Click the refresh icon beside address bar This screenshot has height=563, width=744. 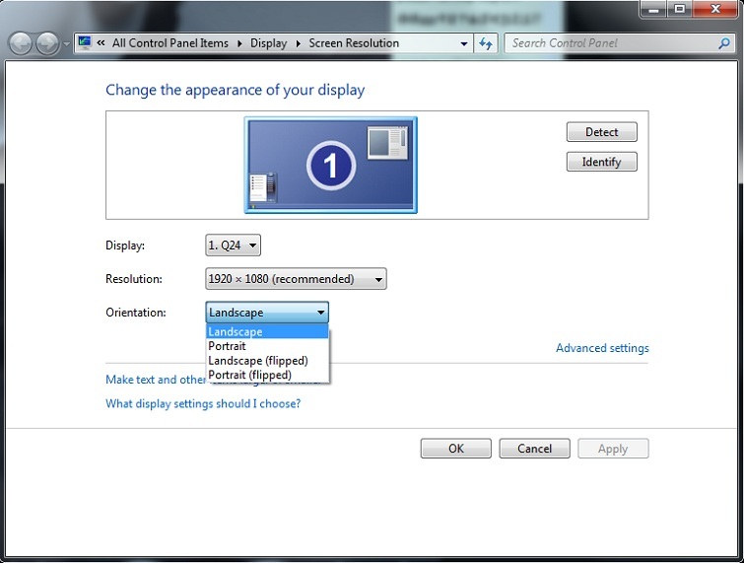[x=485, y=43]
